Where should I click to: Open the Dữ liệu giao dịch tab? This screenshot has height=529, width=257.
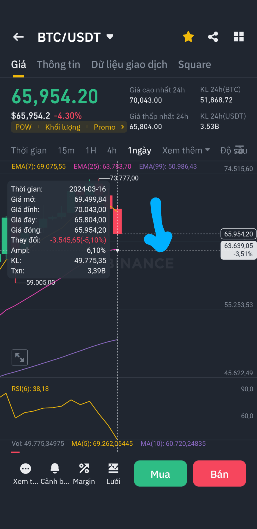129,64
